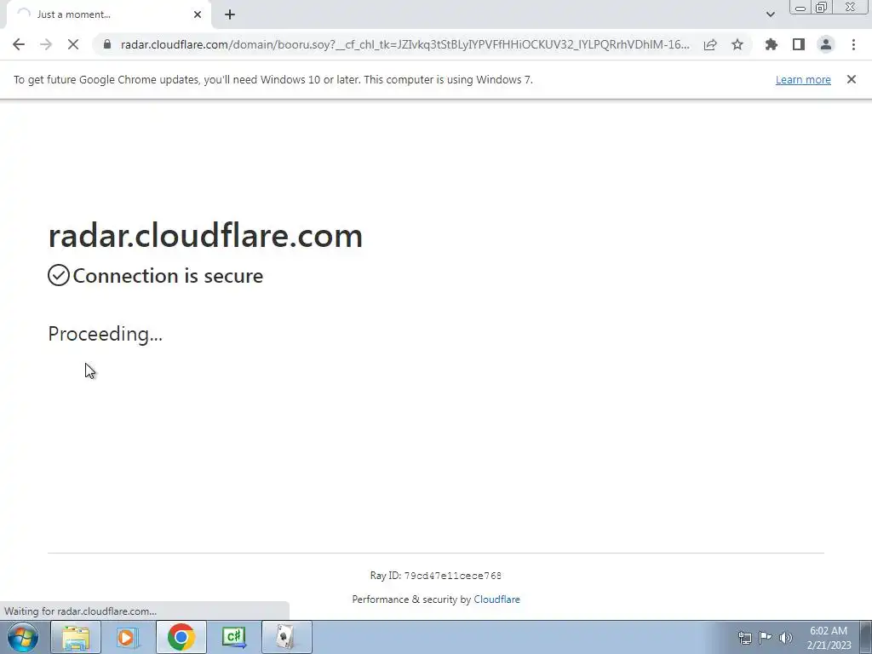Click the radar.cloudflare.com page heading
The image size is (872, 654).
(205, 236)
